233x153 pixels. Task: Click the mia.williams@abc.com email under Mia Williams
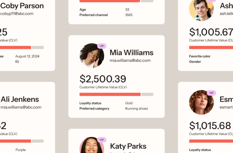(130, 60)
